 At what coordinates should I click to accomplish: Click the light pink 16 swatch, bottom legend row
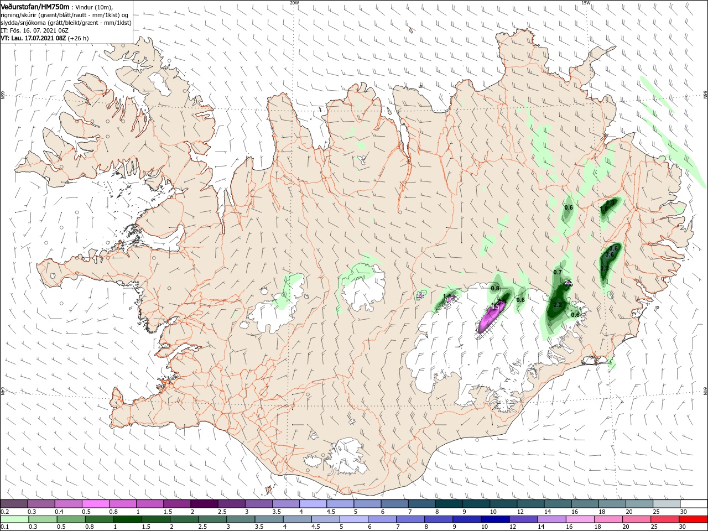pos(580,519)
